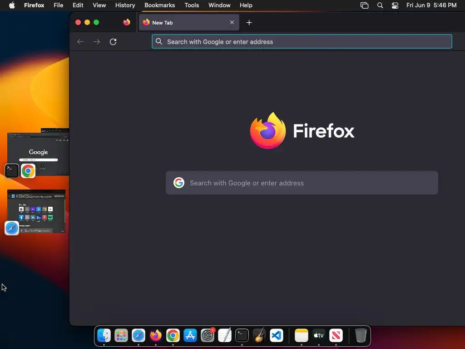Open News from the Dock
The width and height of the screenshot is (465, 349).
tap(336, 336)
